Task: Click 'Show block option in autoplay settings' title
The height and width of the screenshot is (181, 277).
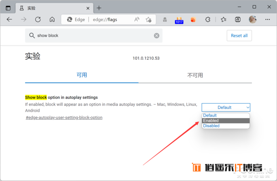Action: point(61,97)
